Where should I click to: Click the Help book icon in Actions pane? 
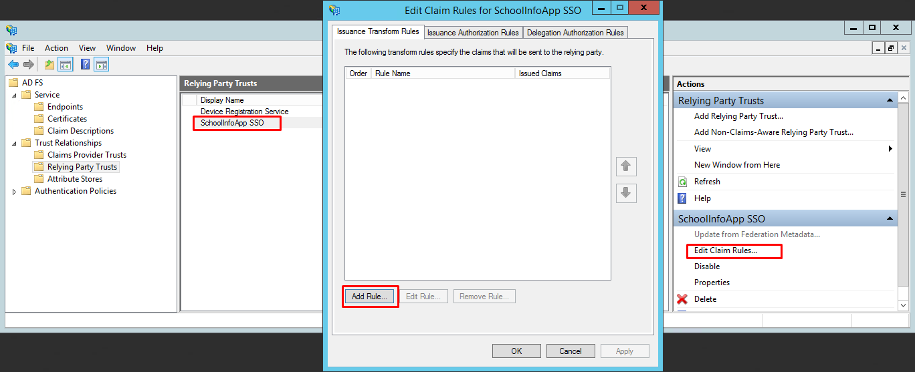(x=683, y=198)
